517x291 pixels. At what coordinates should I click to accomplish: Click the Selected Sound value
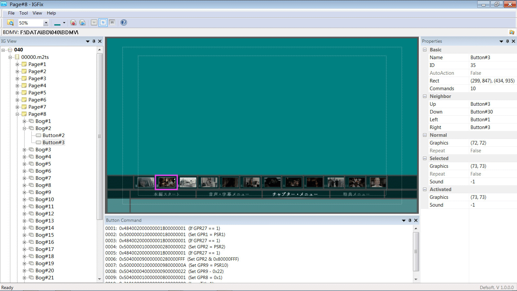[492, 182]
